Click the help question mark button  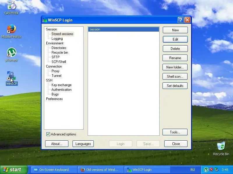(x=181, y=20)
